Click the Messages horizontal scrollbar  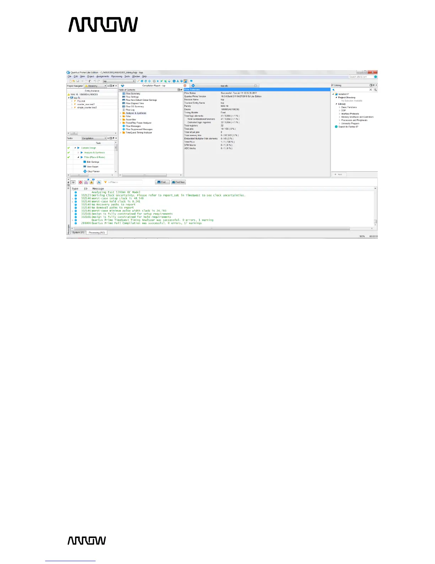click(x=212, y=229)
